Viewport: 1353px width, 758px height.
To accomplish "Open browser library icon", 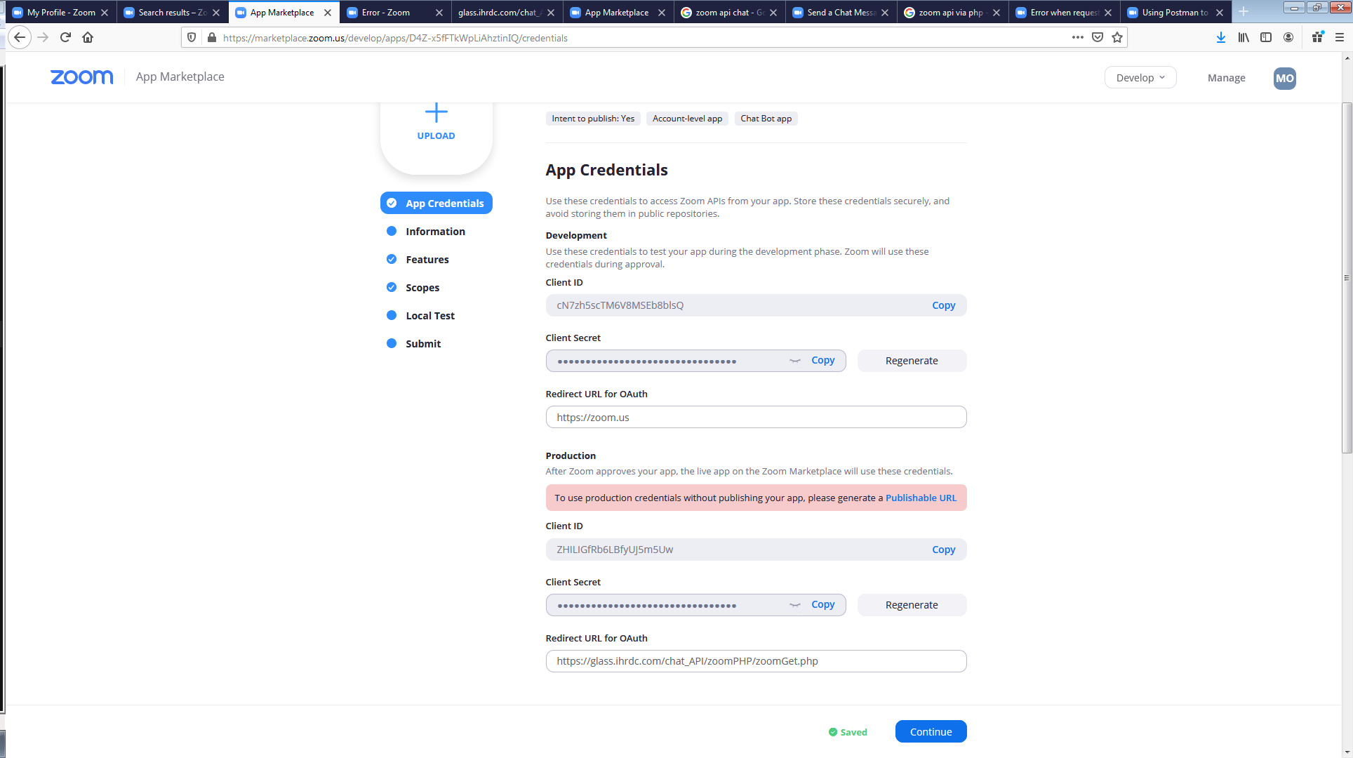I will 1244,37.
